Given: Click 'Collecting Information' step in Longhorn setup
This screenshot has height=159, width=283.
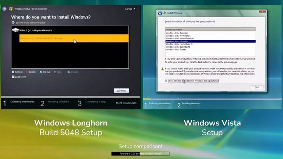Looking at the screenshot, I should coord(23,102).
